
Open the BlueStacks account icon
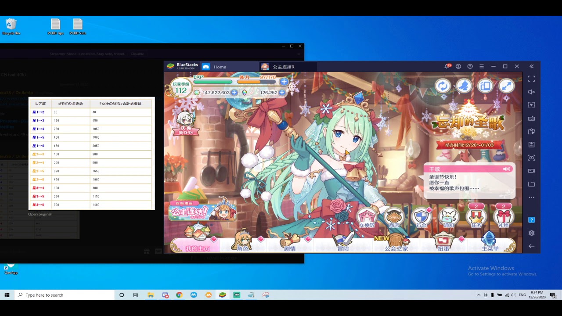458,66
